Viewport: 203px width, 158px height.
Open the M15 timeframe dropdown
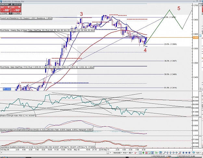[125, 153]
